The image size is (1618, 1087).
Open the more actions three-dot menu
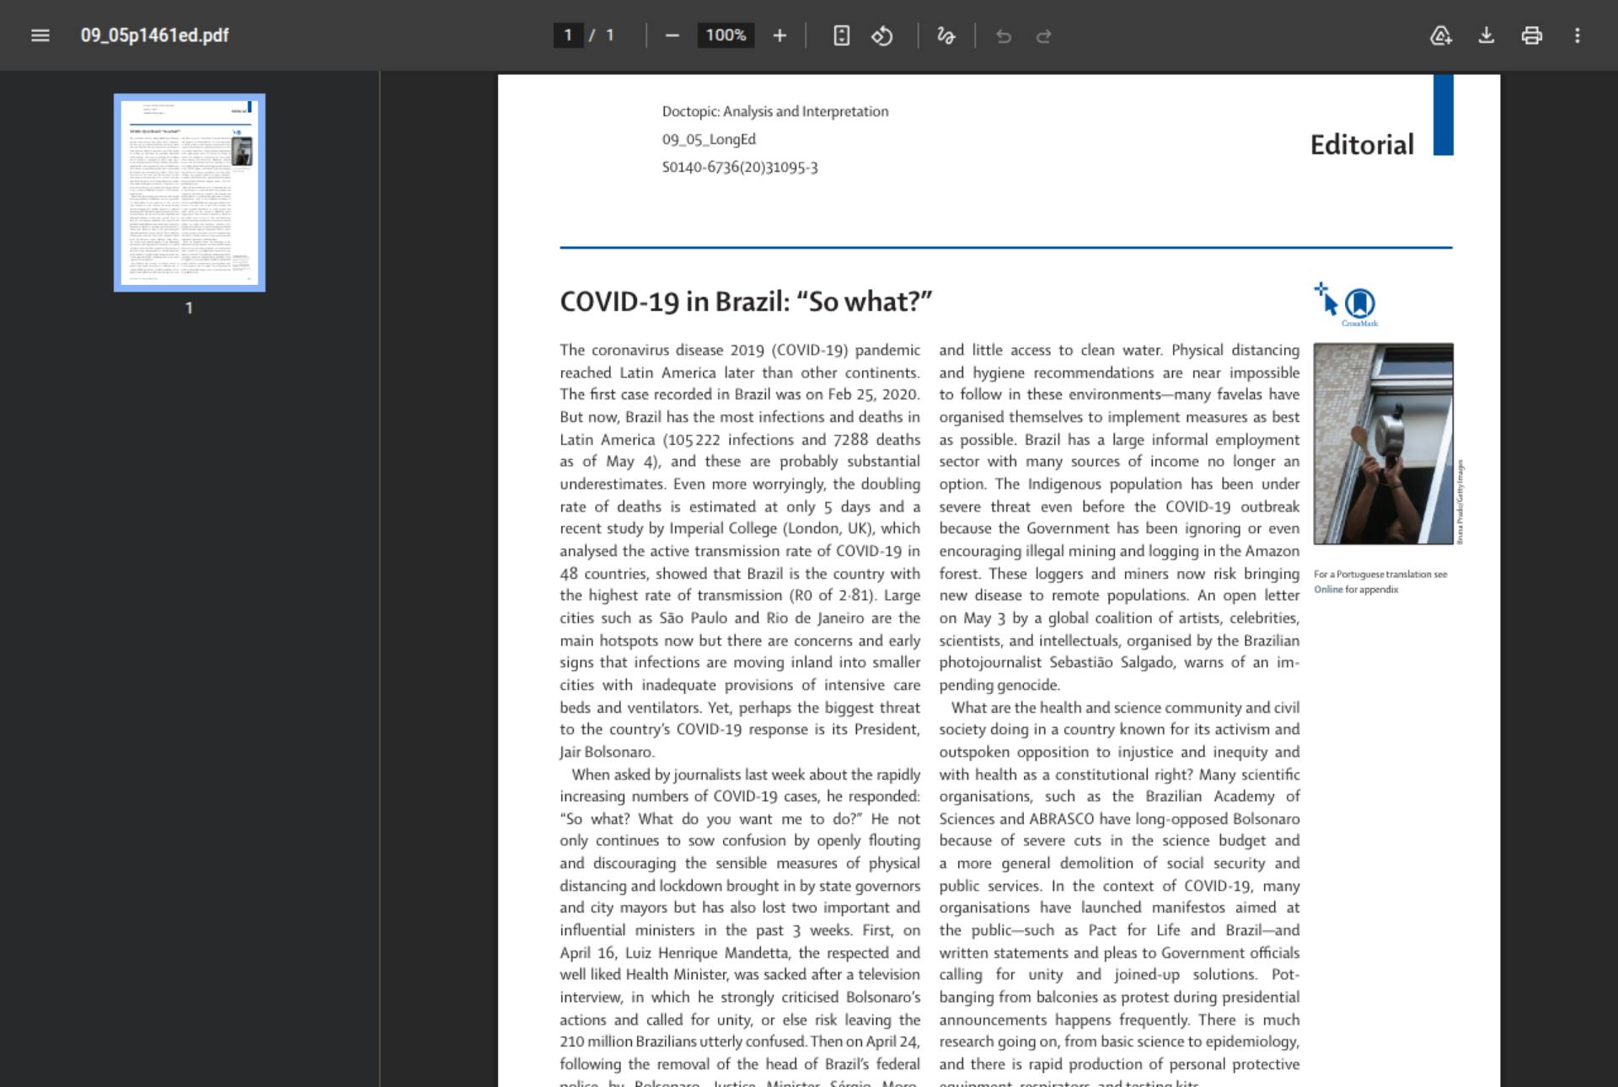[x=1578, y=35]
